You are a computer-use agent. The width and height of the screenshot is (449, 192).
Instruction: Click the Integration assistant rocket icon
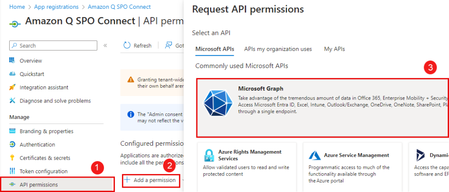click(x=12, y=87)
